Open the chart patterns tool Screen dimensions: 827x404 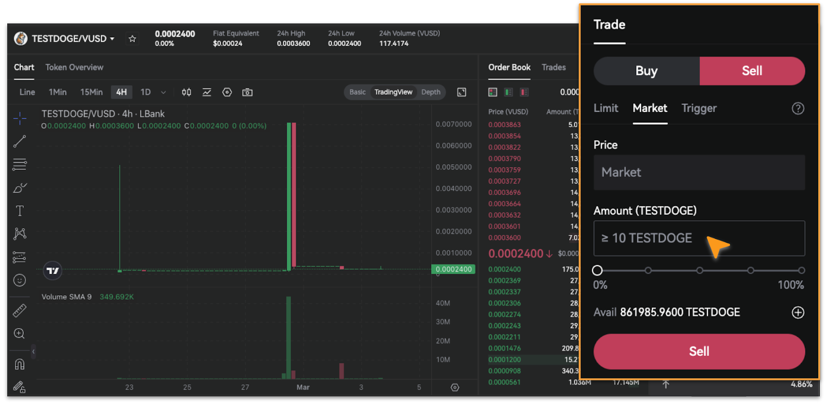coord(20,234)
